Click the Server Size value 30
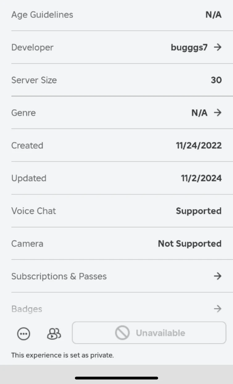 pos(216,80)
